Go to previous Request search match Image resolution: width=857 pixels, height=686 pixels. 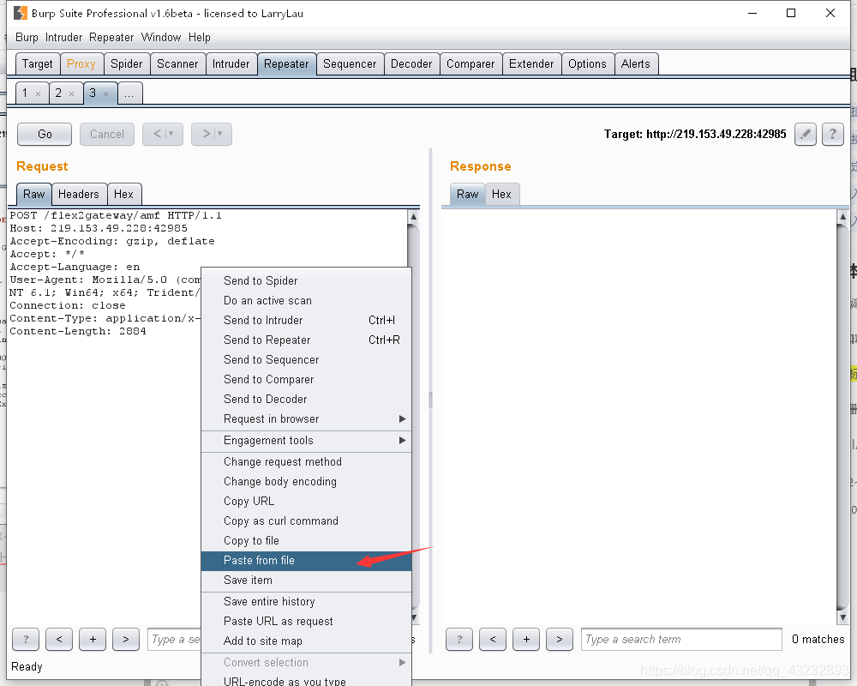tap(59, 639)
